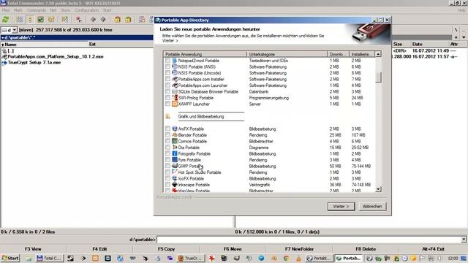The image size is (468, 263).
Task: Open the Commands menu
Action: click(x=36, y=10)
